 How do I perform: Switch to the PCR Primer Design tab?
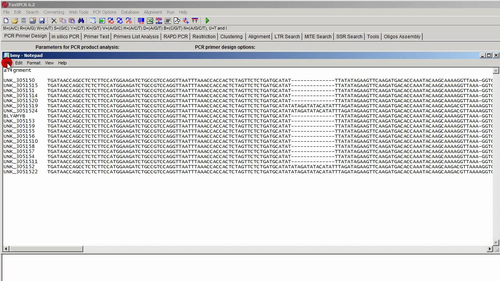point(25,36)
